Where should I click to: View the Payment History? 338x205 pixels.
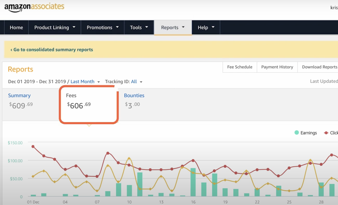[x=277, y=67]
